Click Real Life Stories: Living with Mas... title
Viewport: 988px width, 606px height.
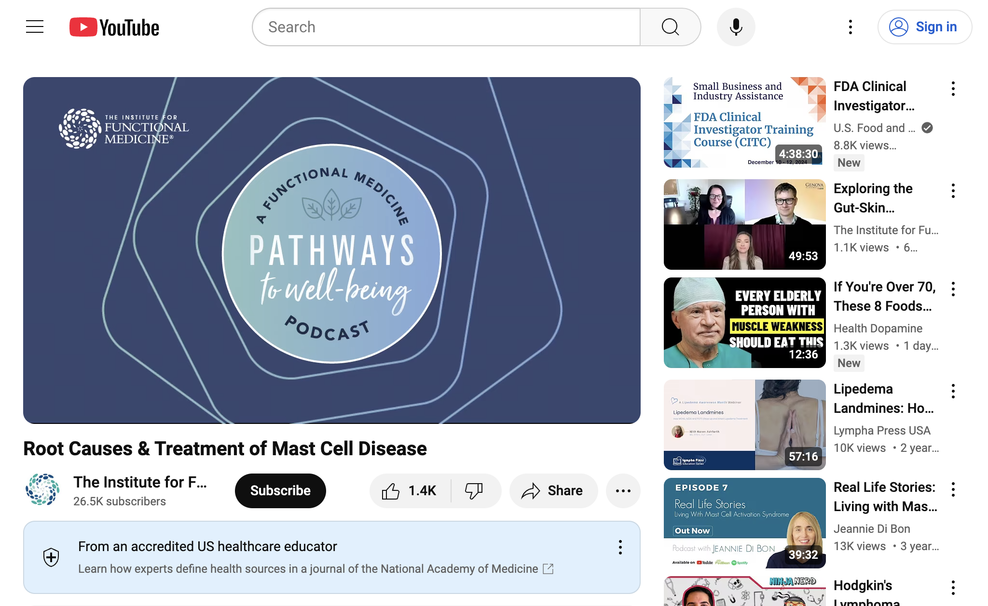click(885, 497)
